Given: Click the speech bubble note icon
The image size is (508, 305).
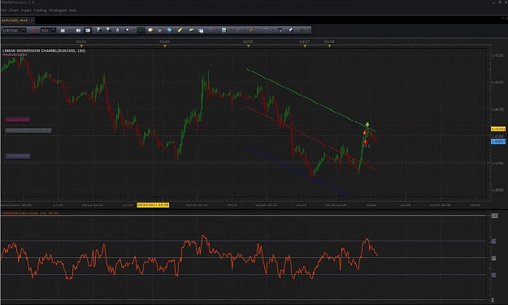Looking at the screenshot, I should click(150, 30).
